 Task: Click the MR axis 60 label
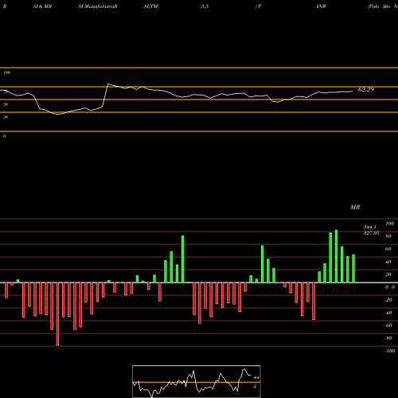tap(388, 249)
